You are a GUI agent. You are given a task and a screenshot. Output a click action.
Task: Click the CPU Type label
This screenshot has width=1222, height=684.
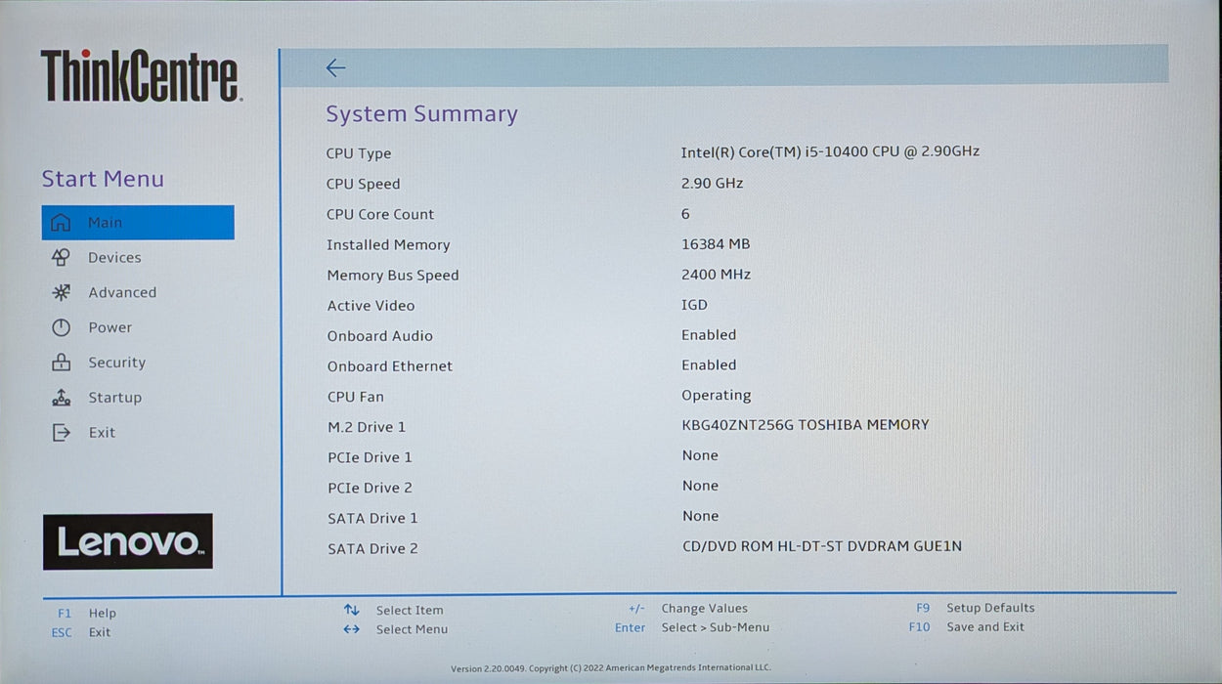tap(359, 153)
